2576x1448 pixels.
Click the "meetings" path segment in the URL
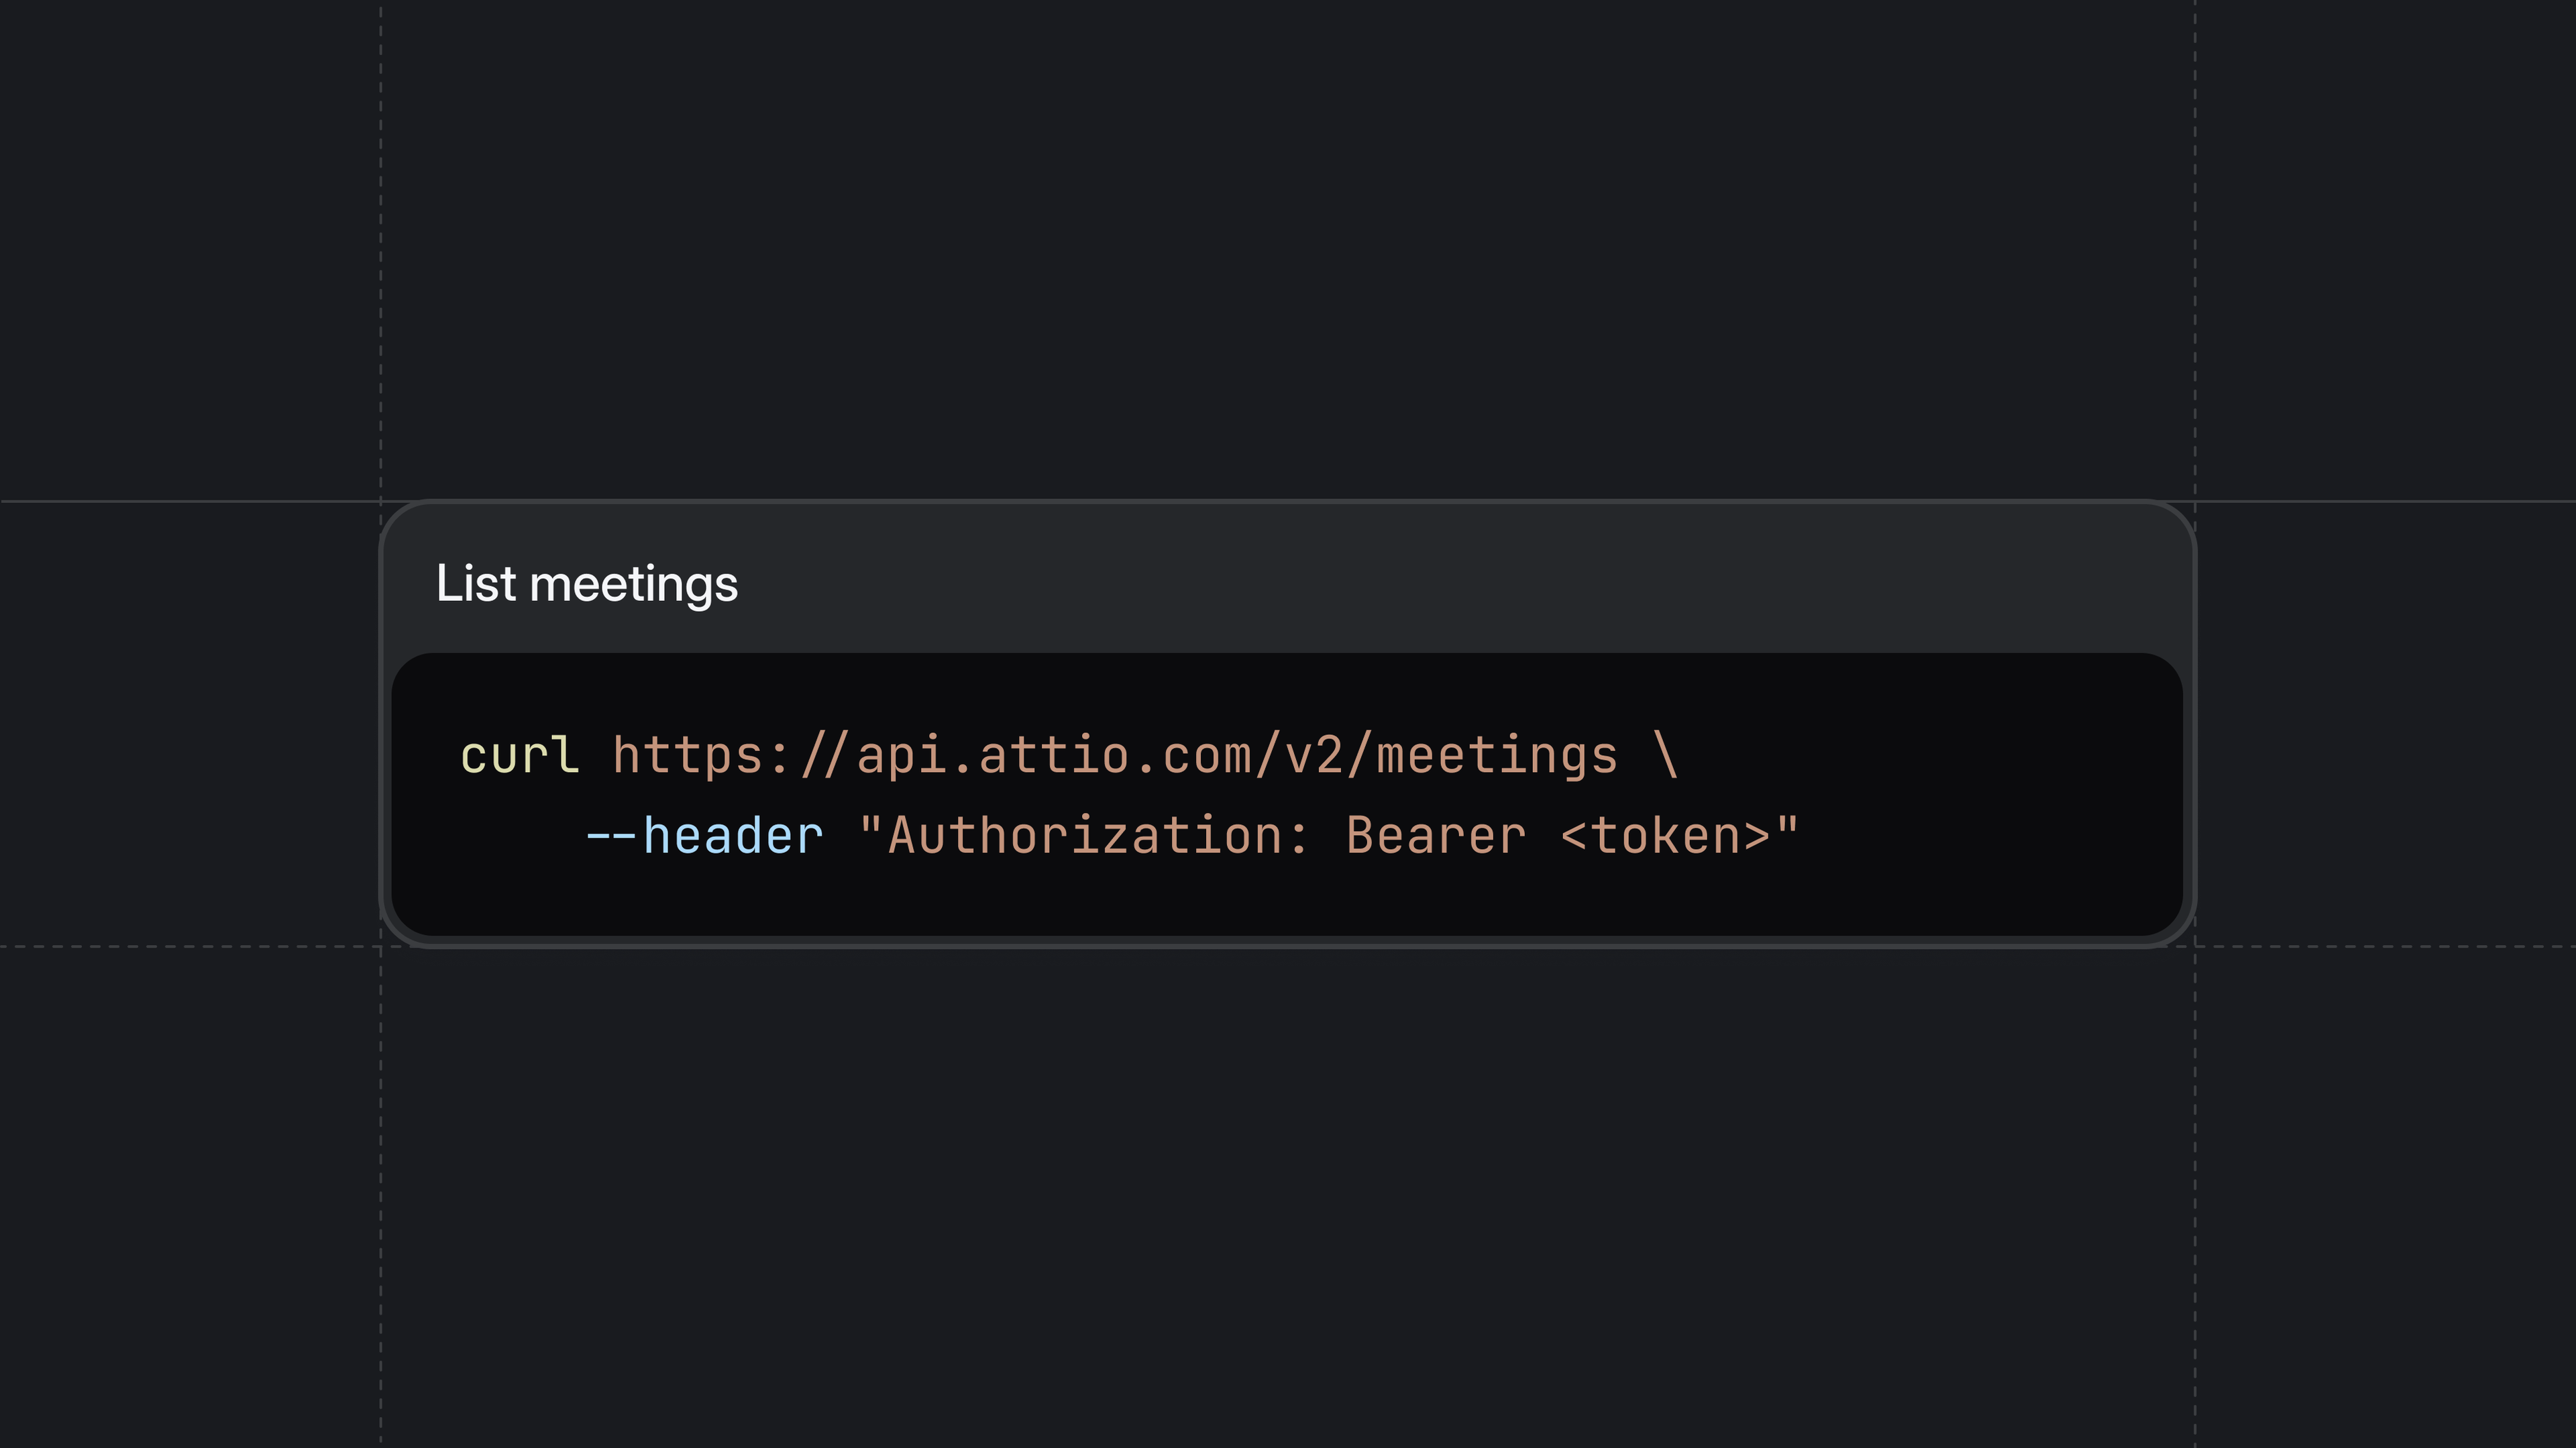point(1497,755)
